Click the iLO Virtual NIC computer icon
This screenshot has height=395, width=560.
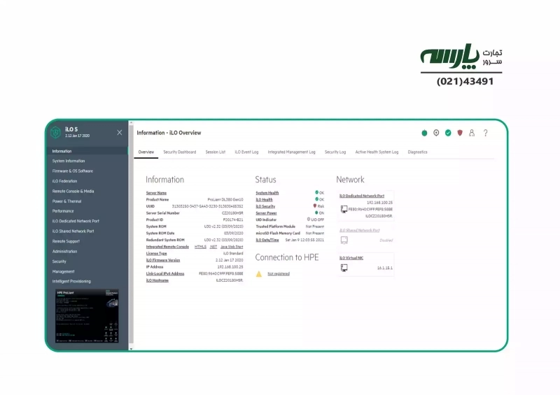tap(344, 268)
